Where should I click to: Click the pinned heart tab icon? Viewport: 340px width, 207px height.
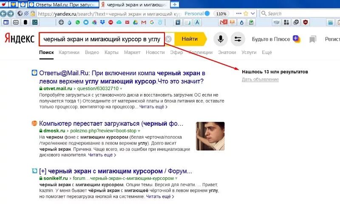(4, 4)
